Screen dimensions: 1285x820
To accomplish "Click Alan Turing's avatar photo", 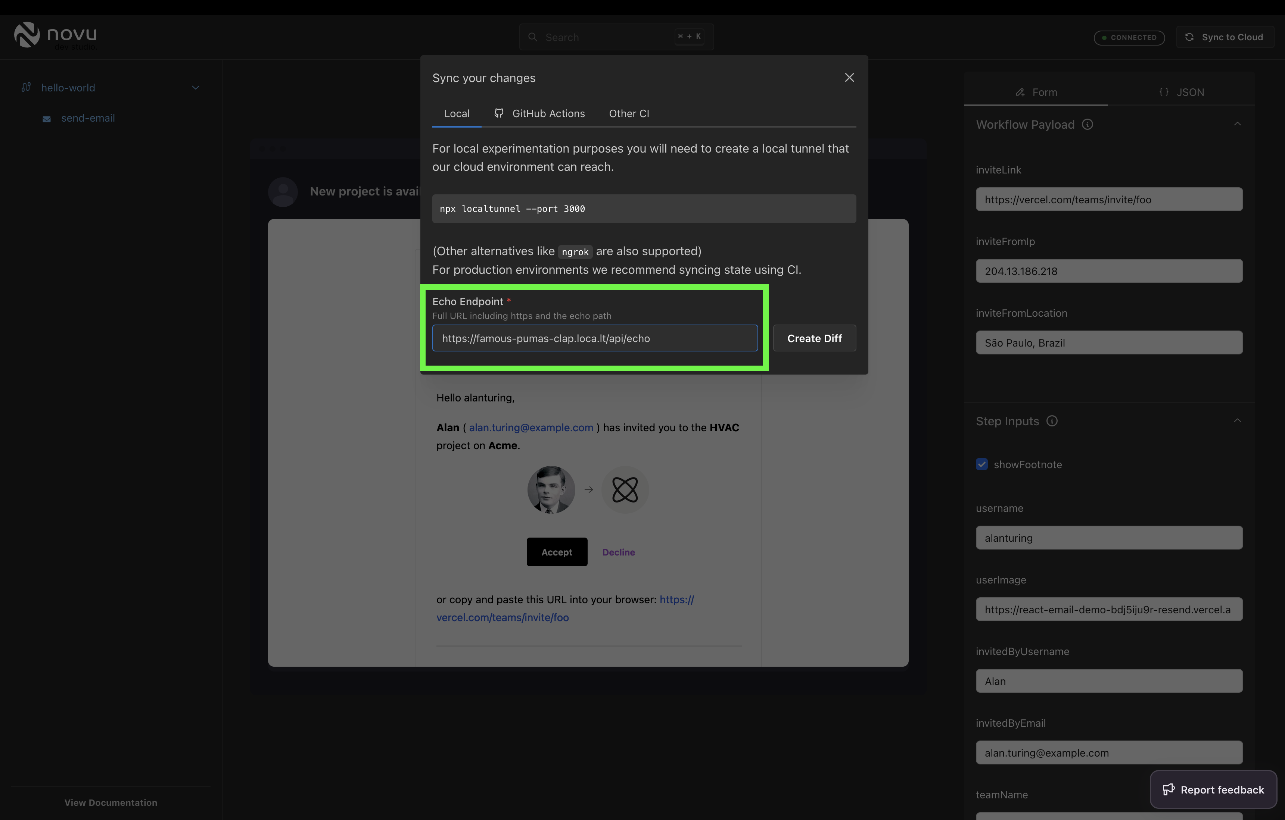I will tap(551, 489).
